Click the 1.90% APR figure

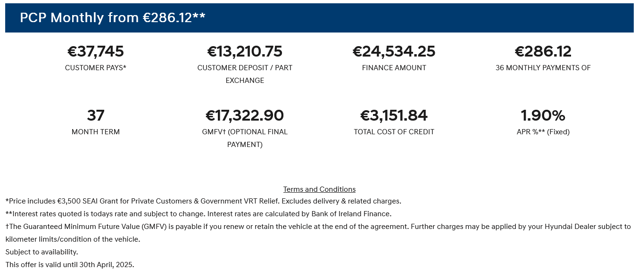(x=543, y=115)
